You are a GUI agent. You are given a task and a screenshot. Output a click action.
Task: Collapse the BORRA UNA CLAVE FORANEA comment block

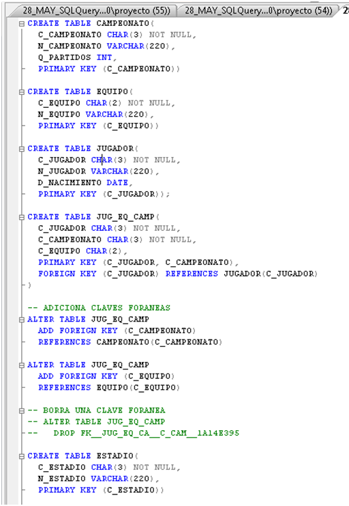pos(22,410)
